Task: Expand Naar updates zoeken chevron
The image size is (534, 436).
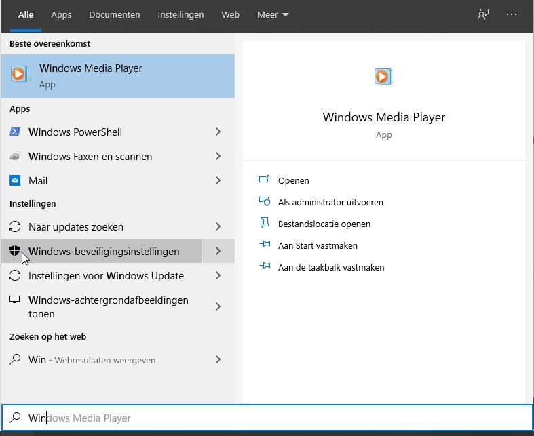Action: 218,227
